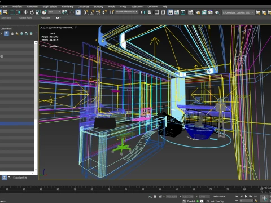Toggle the 3D Snaps button
Viewport: 271px width, 203px height.
86,12
